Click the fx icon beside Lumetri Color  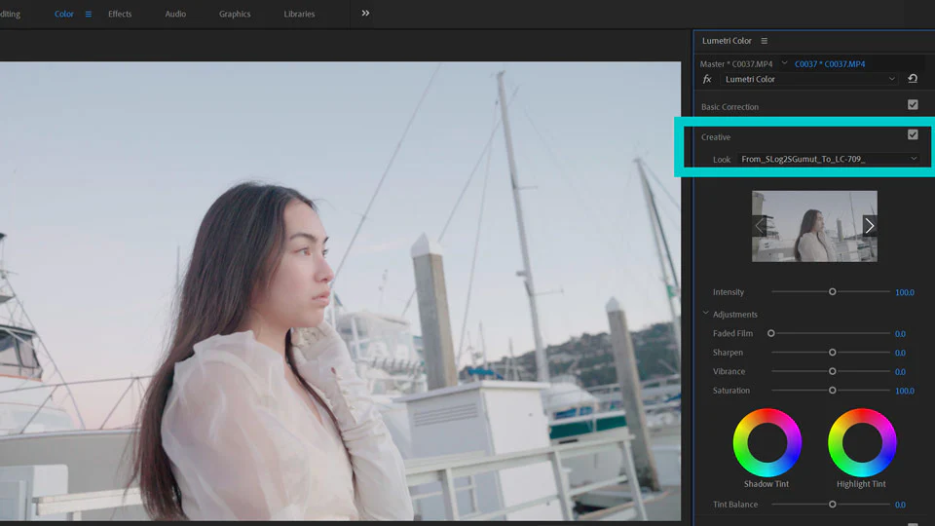(x=708, y=79)
